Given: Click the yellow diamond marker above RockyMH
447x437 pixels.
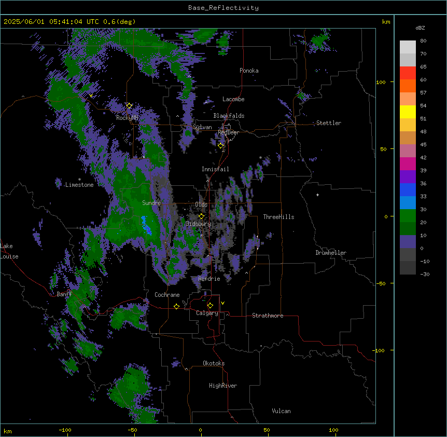Looking at the screenshot, I should pyautogui.click(x=129, y=106).
